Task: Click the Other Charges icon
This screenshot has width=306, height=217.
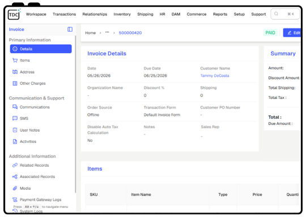Action: pos(15,83)
